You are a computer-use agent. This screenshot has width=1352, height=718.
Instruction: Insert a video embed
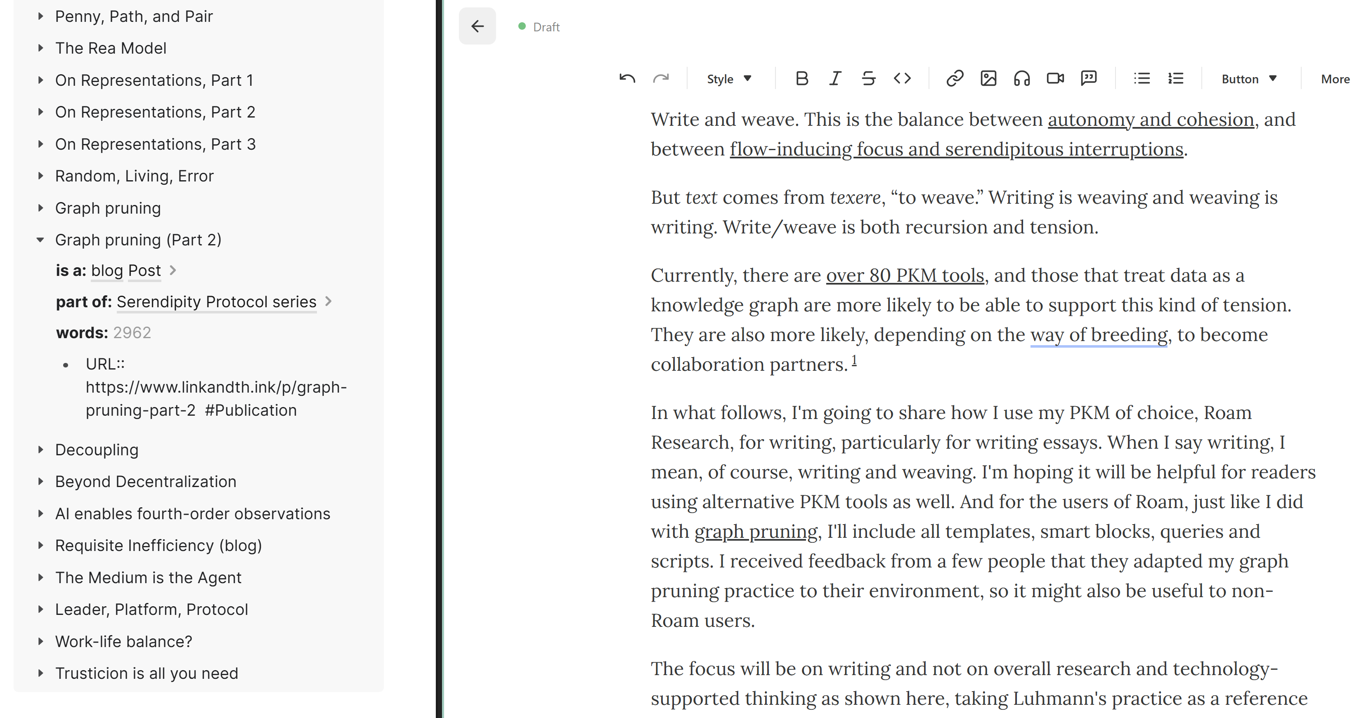pos(1055,79)
